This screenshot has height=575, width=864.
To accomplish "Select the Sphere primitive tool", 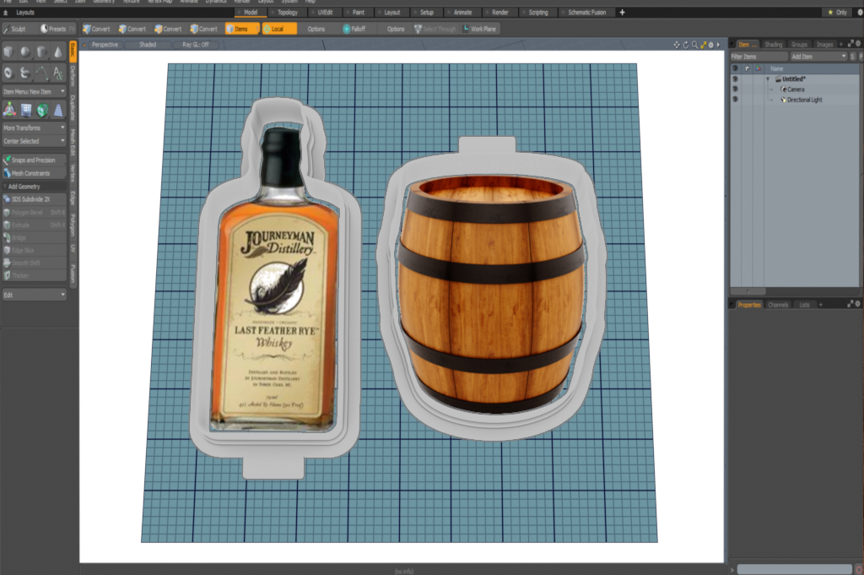I will point(25,52).
